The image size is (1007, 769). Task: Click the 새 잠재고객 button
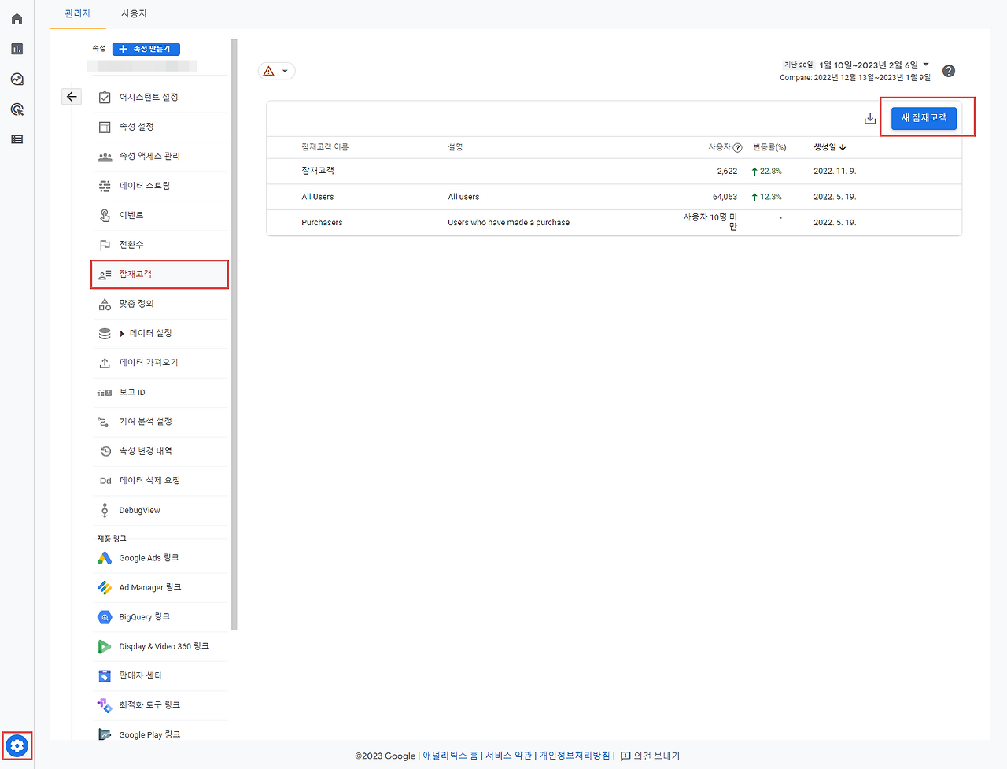click(x=924, y=118)
